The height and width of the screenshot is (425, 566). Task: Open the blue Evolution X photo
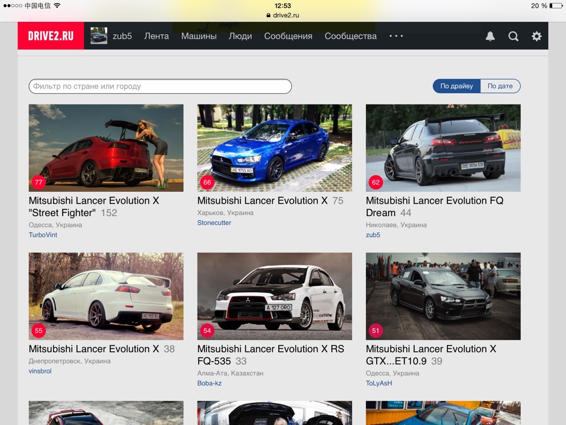click(x=275, y=148)
